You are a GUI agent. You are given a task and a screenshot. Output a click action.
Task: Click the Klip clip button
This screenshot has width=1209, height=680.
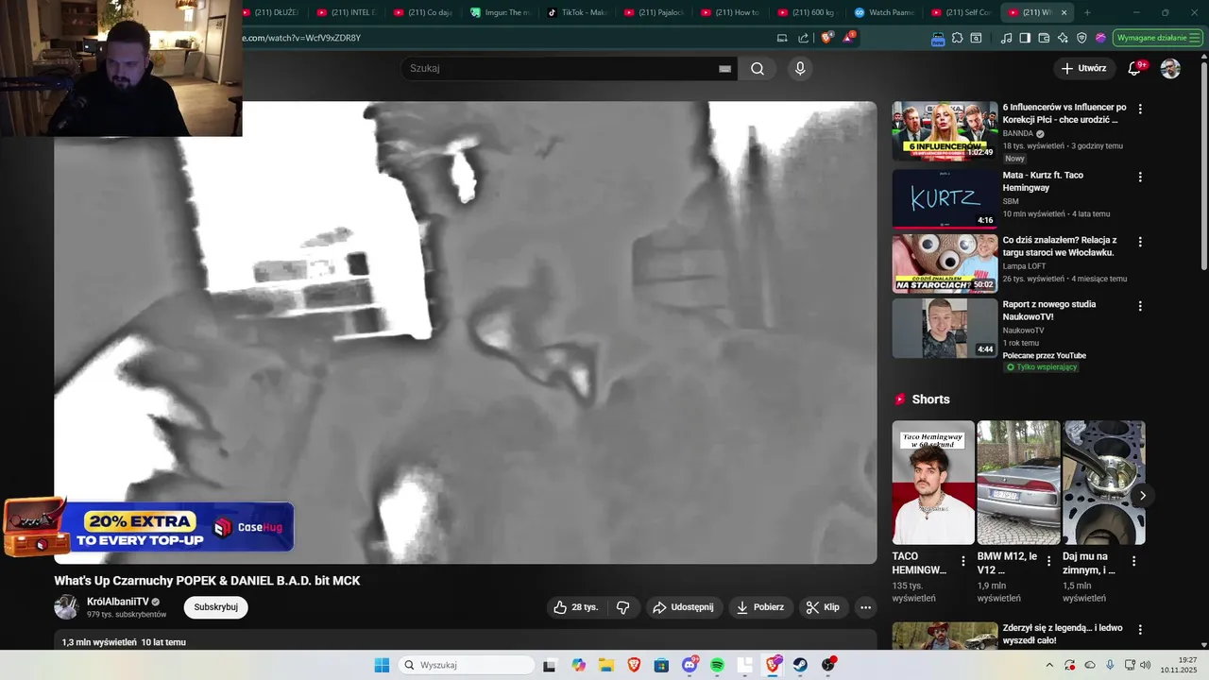(x=823, y=607)
